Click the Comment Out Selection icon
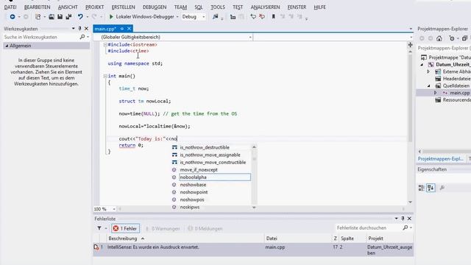 (x=233, y=17)
